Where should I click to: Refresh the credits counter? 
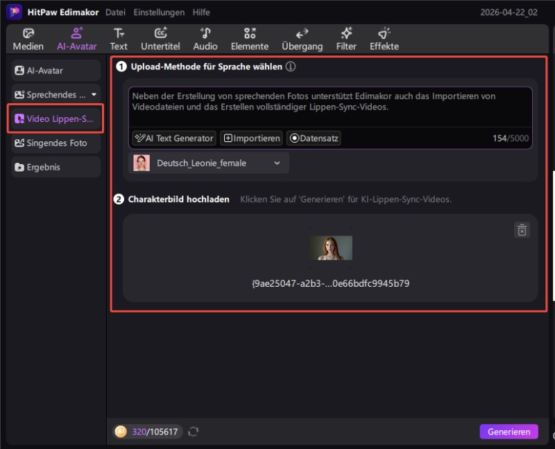192,431
